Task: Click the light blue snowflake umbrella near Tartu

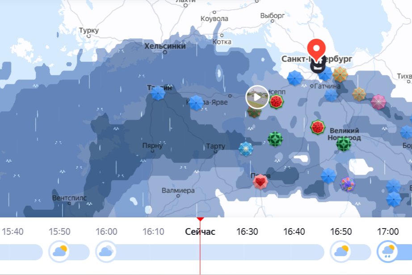Action: pyautogui.click(x=246, y=149)
